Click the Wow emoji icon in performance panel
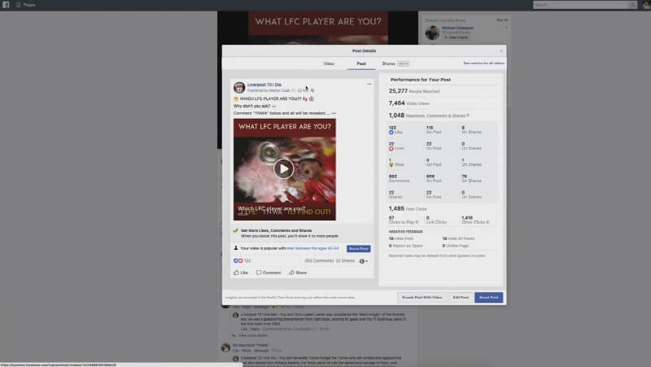 [x=391, y=164]
